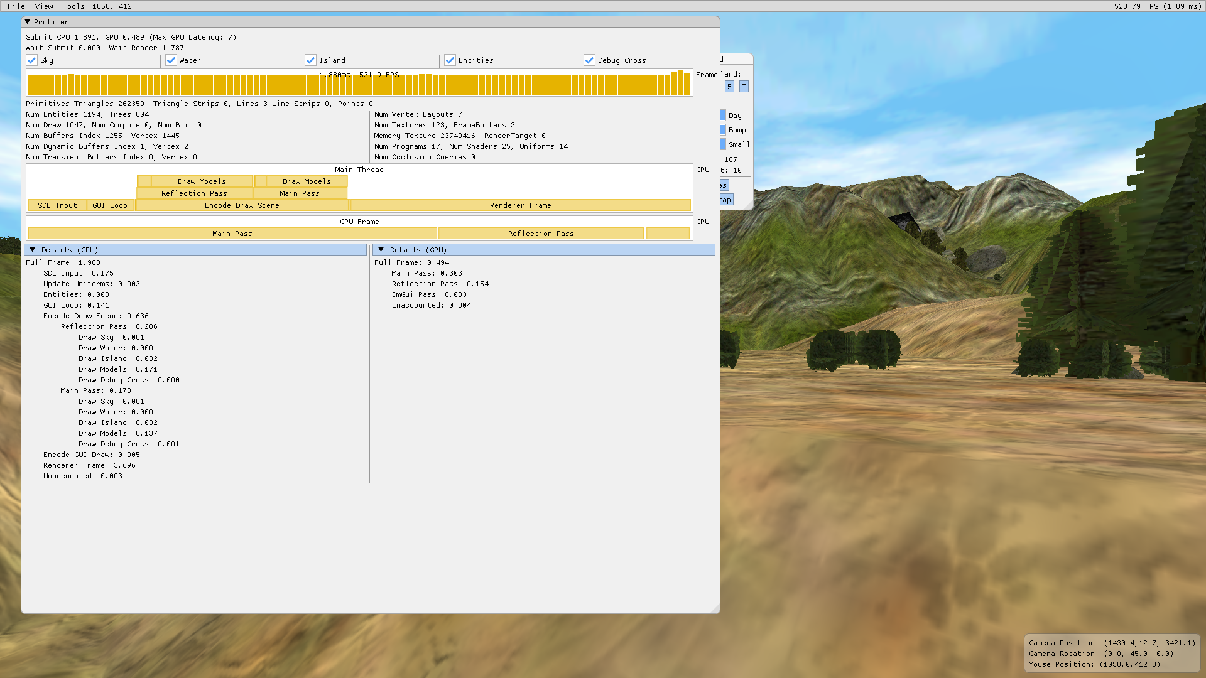Toggle the Bump checkbox in background panel

tap(723, 130)
